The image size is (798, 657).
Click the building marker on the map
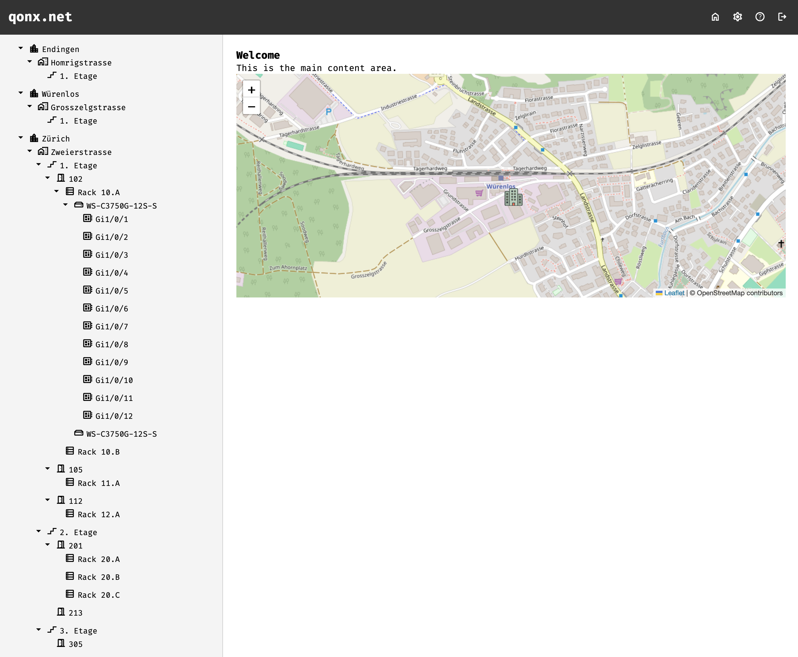513,197
